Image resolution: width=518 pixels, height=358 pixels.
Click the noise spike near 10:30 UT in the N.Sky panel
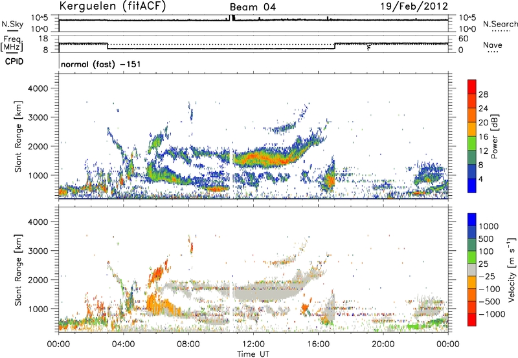[232, 17]
